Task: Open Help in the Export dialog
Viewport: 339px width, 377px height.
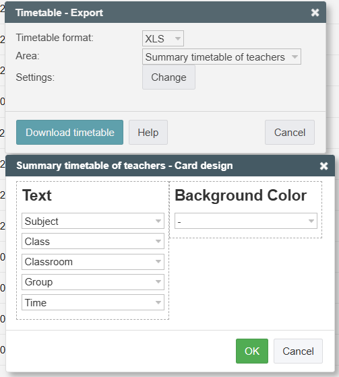Action: coord(148,132)
